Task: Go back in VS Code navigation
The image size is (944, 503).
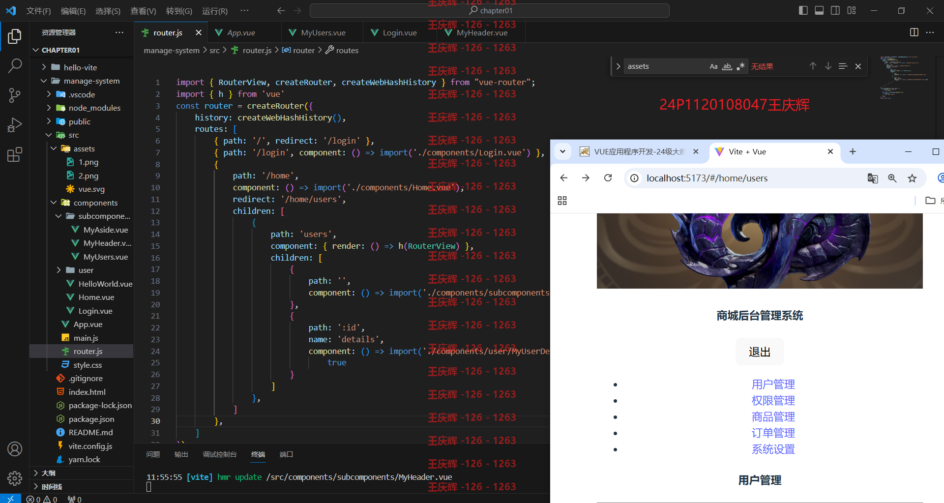Action: pos(281,10)
